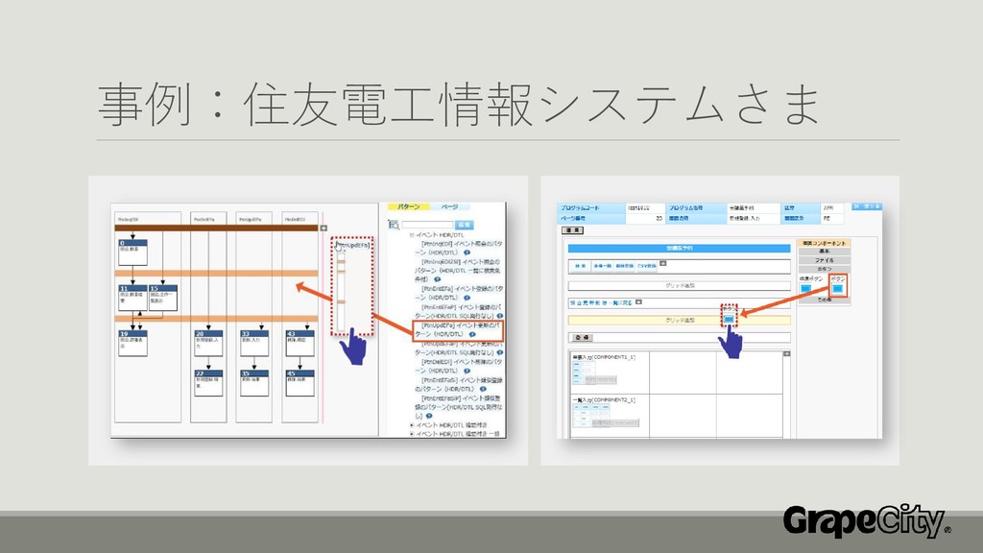The image size is (983, 553).
Task: Expand the イベント HDR/DTL 確認付き tree node
Action: (x=412, y=425)
